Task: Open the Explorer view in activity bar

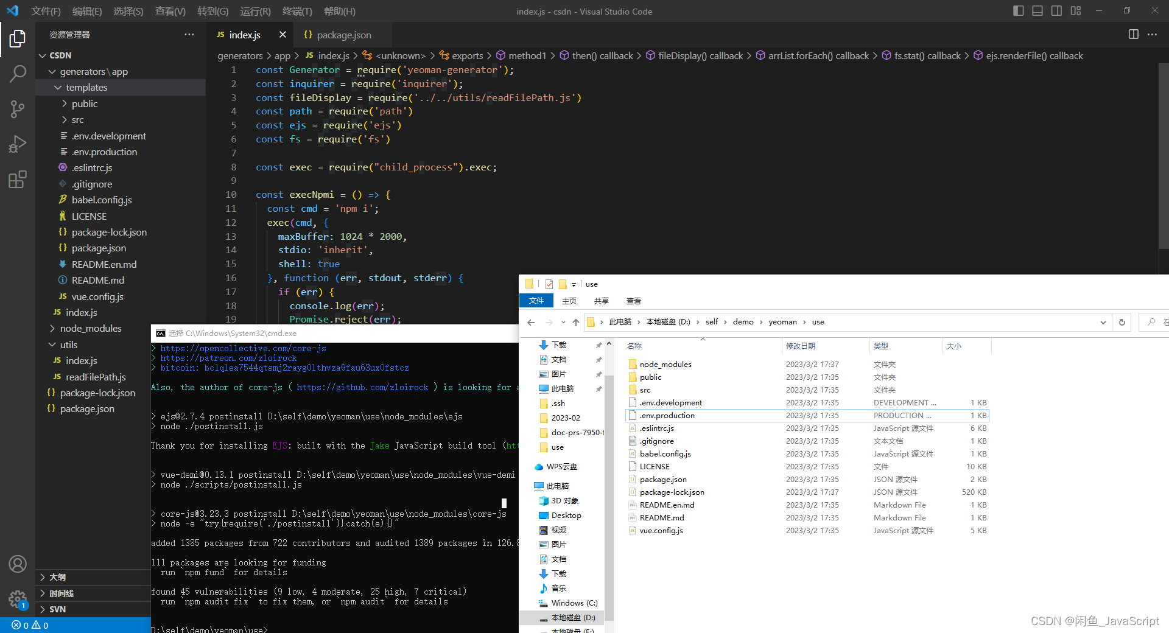Action: click(x=18, y=39)
